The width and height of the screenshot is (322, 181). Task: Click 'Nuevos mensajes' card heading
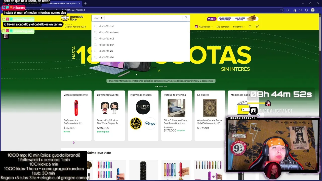tap(141, 95)
